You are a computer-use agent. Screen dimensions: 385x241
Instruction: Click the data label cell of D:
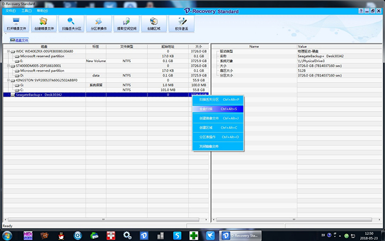coord(96,75)
